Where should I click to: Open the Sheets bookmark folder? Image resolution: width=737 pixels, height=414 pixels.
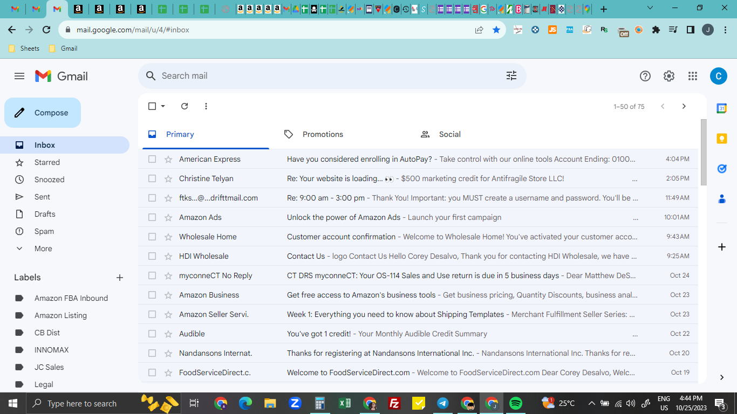coord(24,49)
